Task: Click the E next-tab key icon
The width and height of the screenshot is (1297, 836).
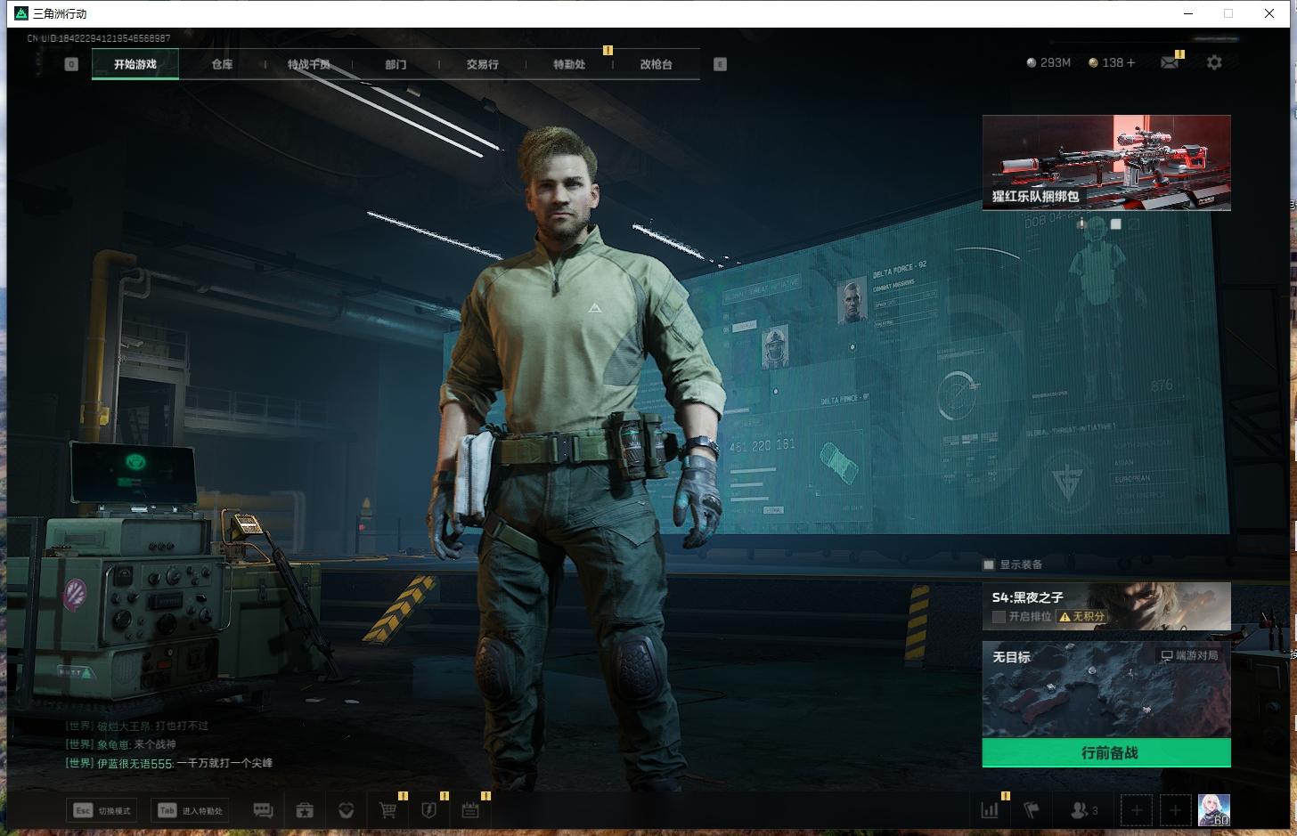Action: click(x=720, y=64)
